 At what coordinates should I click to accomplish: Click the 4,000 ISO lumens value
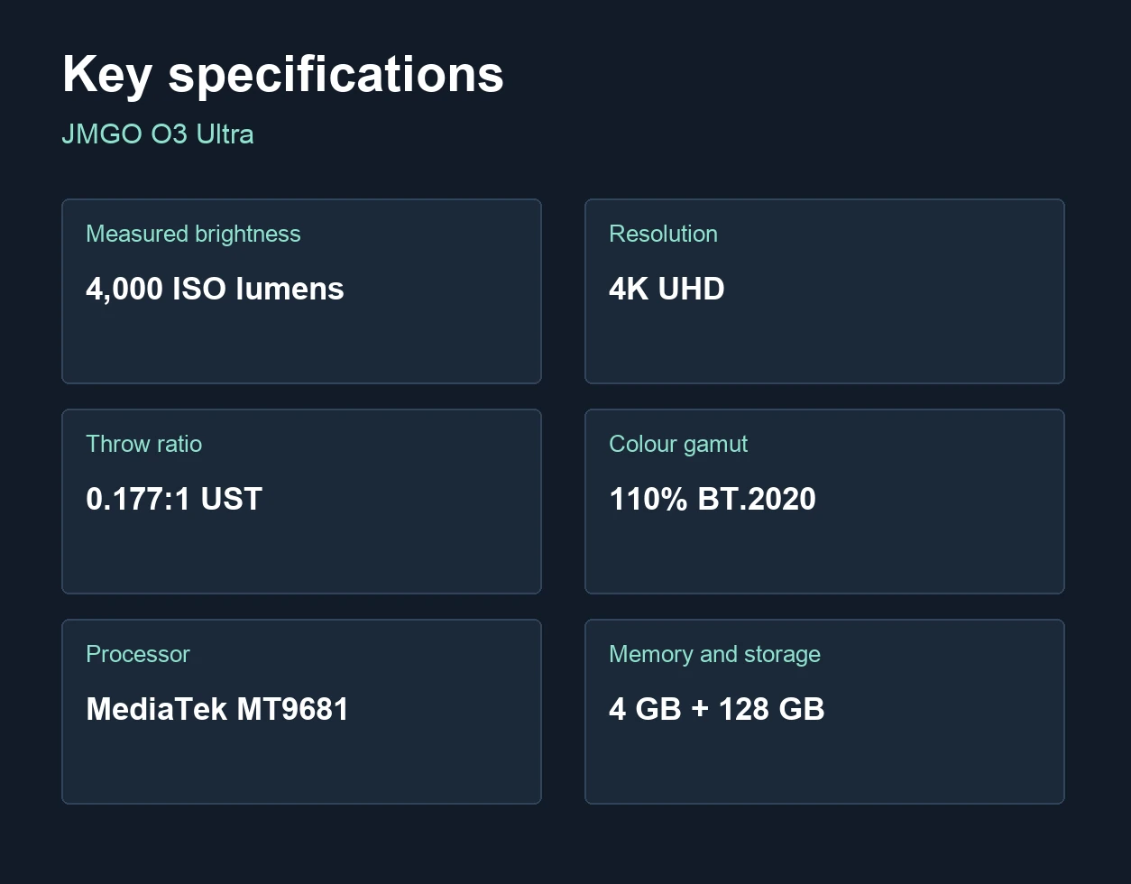[x=215, y=289]
